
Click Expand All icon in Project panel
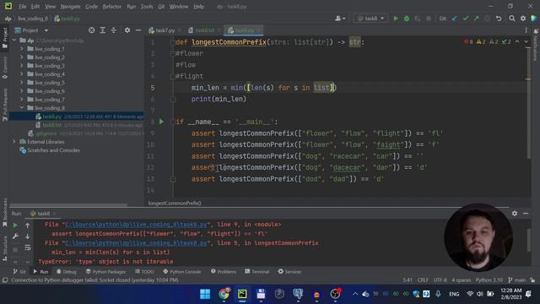point(103,30)
